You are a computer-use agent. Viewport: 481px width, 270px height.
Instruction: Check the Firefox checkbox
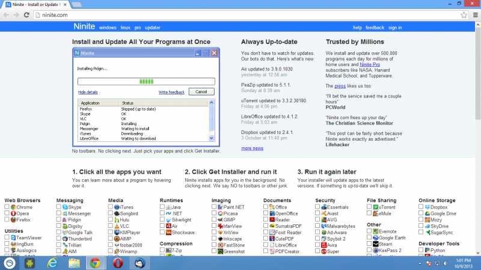tap(7, 219)
